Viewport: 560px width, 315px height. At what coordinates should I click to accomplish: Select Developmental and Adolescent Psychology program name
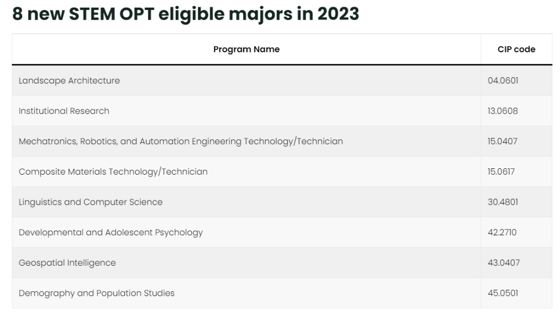110,232
